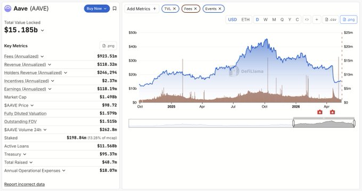Bookmark Aave with the bookmark icon

point(114,8)
